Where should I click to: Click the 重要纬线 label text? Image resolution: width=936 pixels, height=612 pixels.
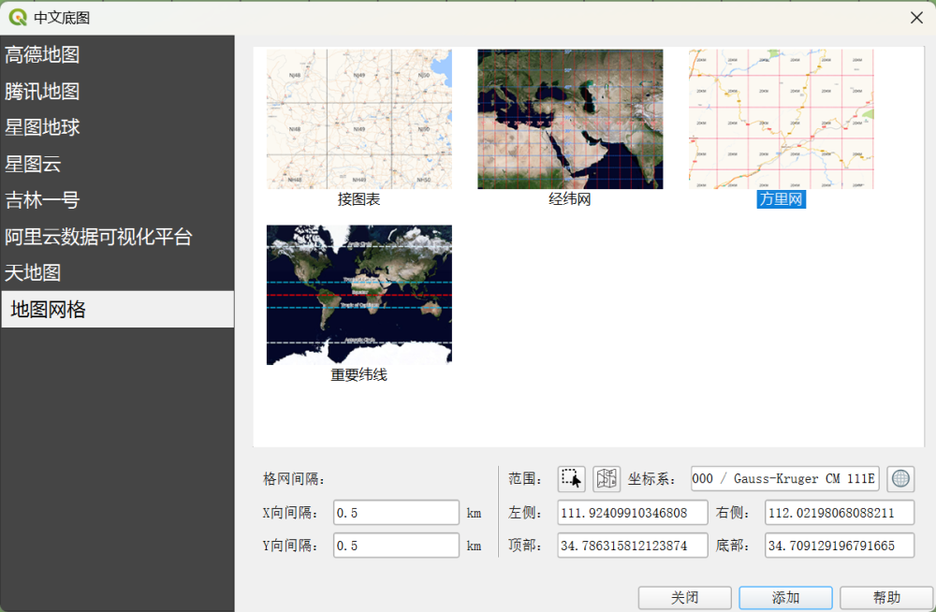click(358, 375)
